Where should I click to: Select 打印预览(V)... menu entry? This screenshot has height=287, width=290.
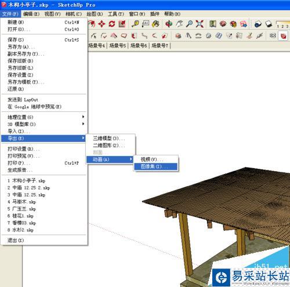point(43,156)
